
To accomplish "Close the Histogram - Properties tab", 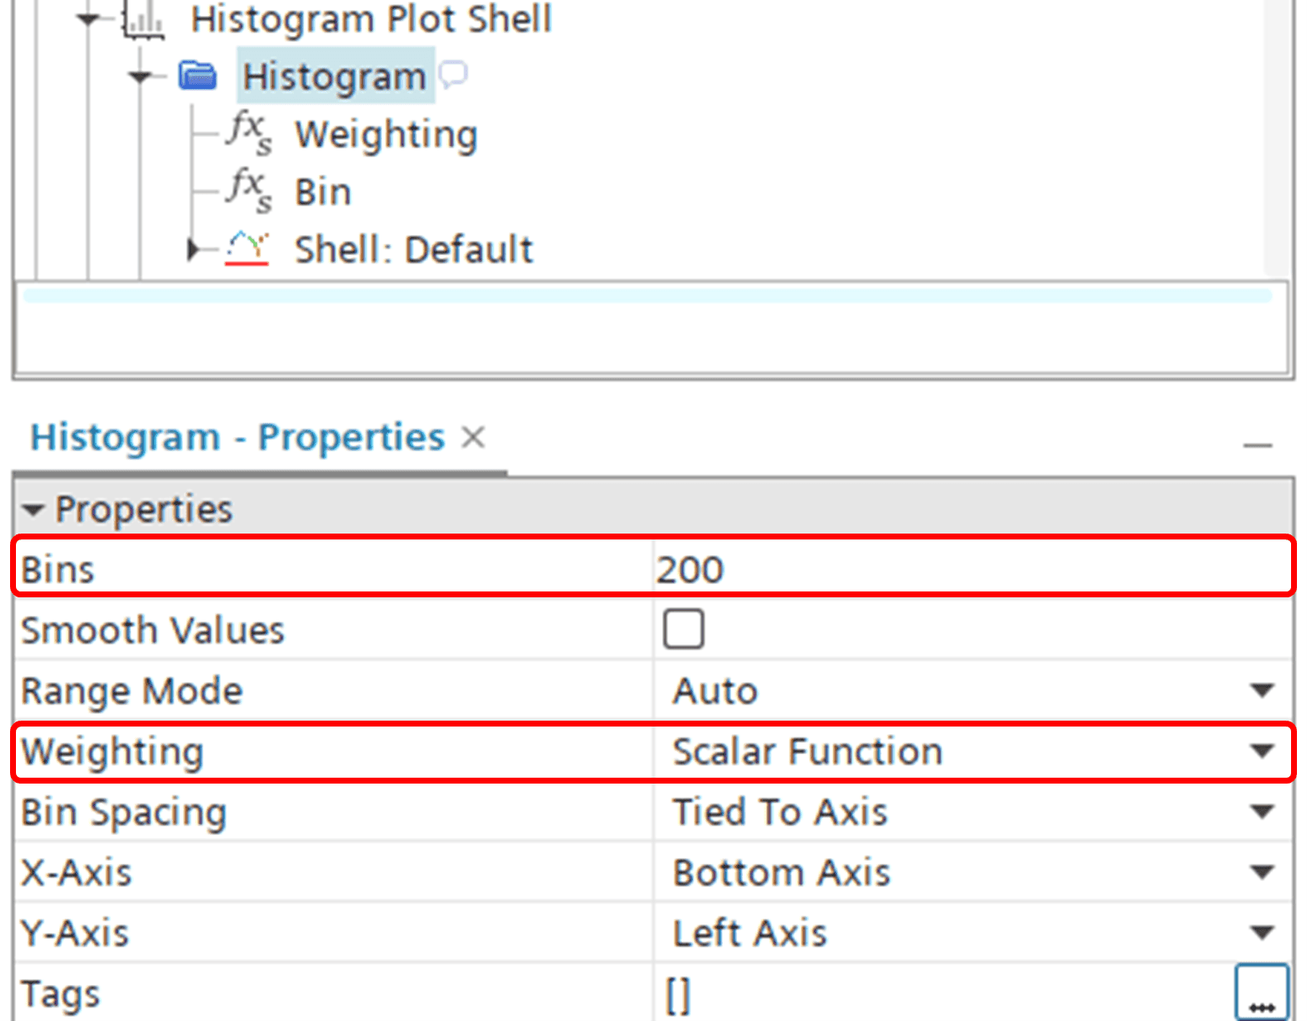I will 473,437.
